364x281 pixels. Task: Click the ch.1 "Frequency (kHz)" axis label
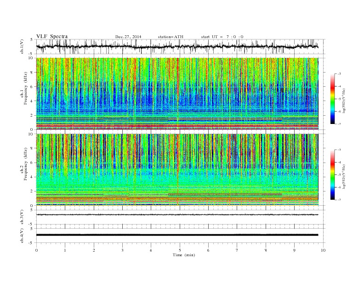26,88
